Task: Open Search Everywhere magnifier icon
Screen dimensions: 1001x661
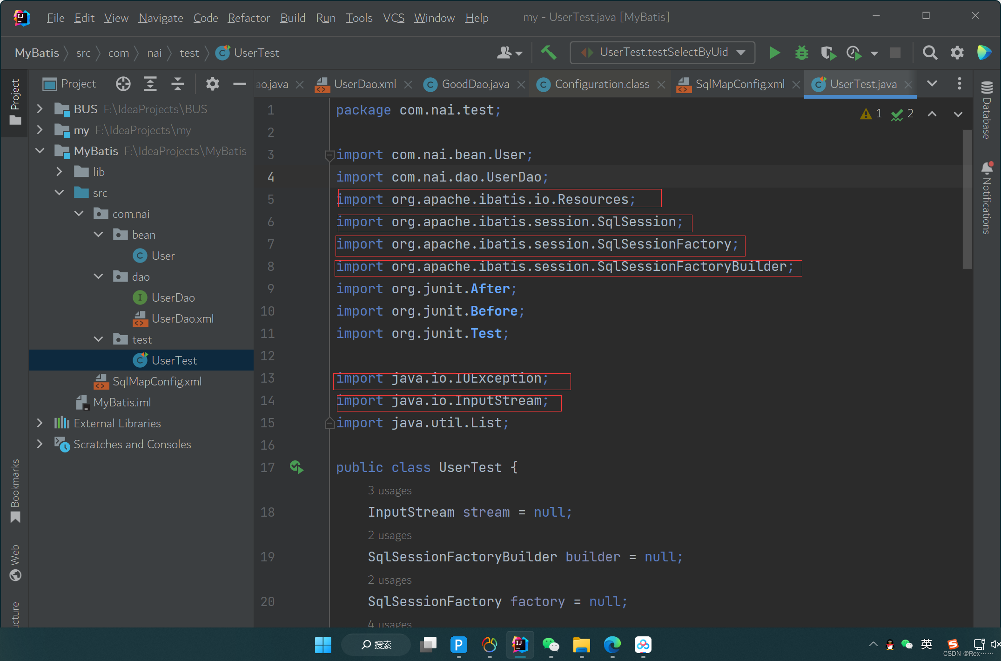Action: tap(930, 53)
